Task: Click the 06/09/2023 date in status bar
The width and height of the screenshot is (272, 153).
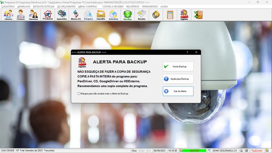Action: pyautogui.click(x=159, y=151)
